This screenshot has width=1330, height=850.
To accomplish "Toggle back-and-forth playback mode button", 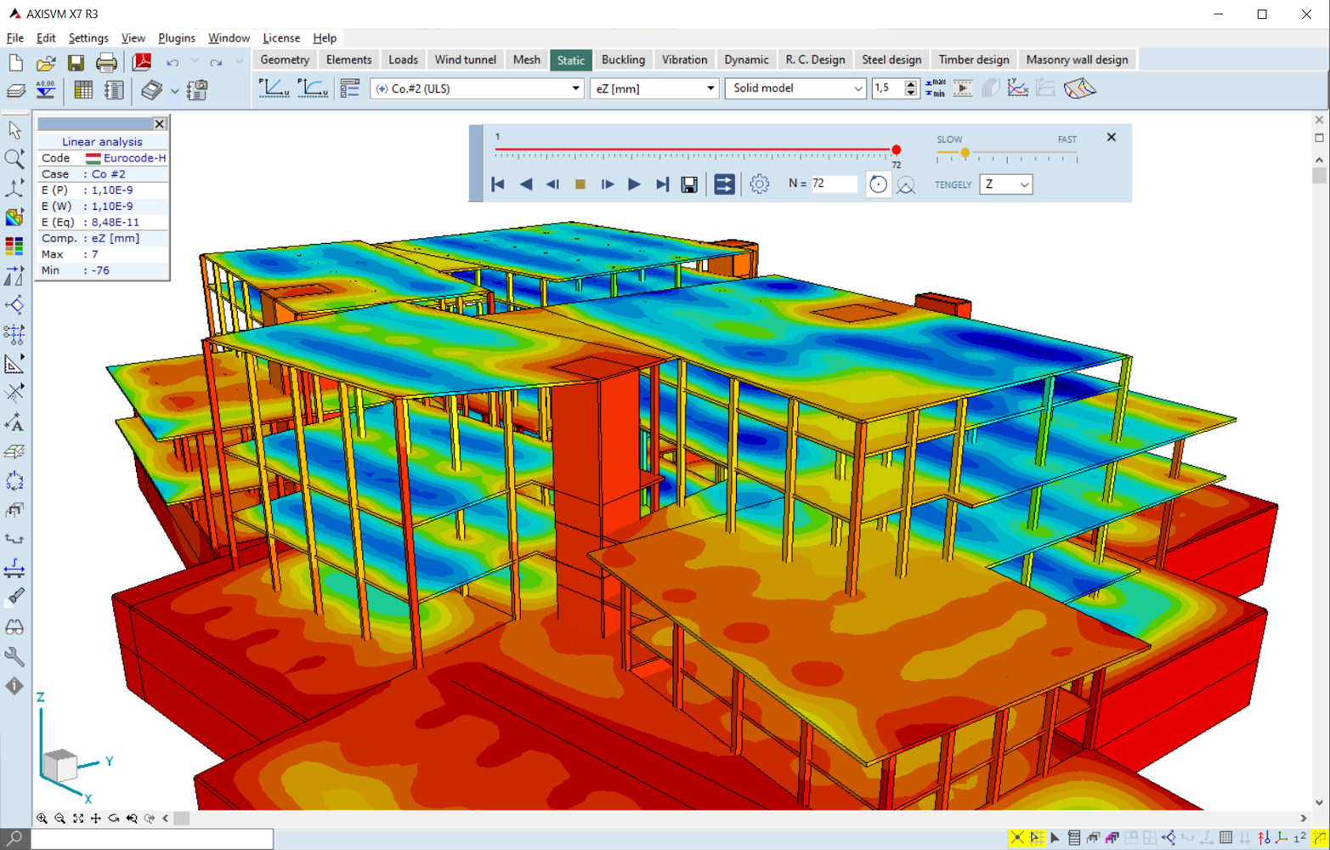I will [x=724, y=184].
